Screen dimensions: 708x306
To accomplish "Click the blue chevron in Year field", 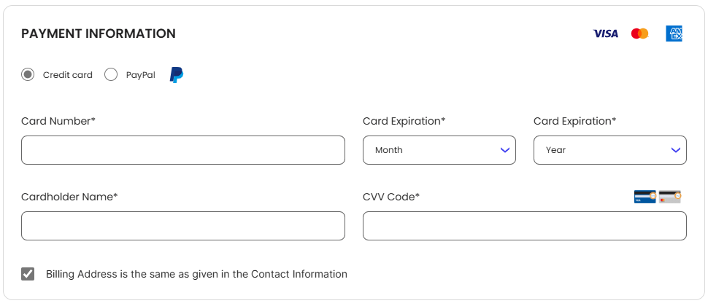I will click(x=675, y=150).
